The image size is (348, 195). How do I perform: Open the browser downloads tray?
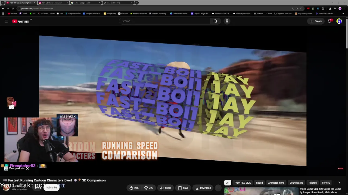[x=330, y=8]
